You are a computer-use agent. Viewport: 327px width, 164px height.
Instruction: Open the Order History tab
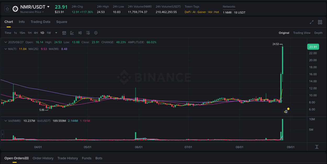(43, 158)
